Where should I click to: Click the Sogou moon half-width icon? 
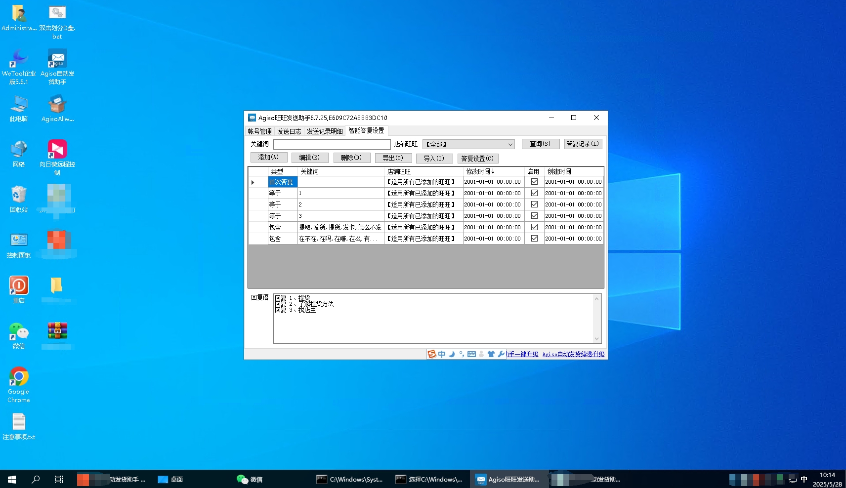pos(452,354)
